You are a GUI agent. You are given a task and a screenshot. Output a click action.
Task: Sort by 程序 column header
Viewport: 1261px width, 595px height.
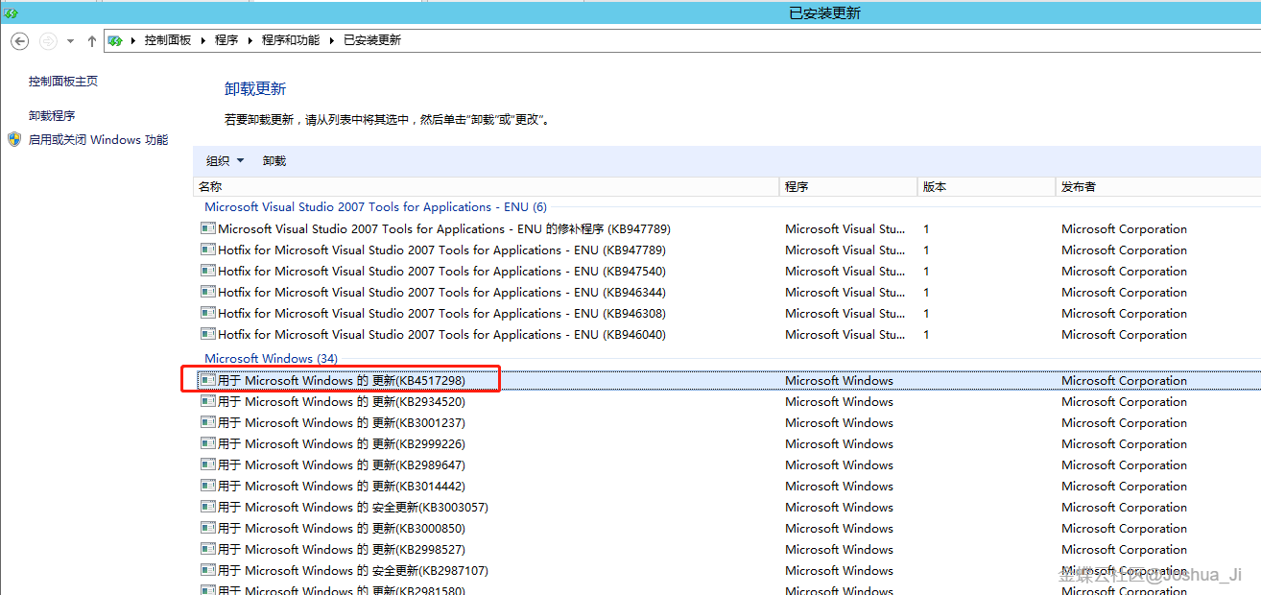[x=848, y=187]
